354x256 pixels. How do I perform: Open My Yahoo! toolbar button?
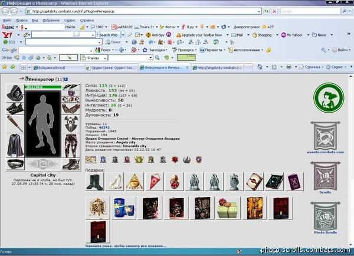click(291, 35)
